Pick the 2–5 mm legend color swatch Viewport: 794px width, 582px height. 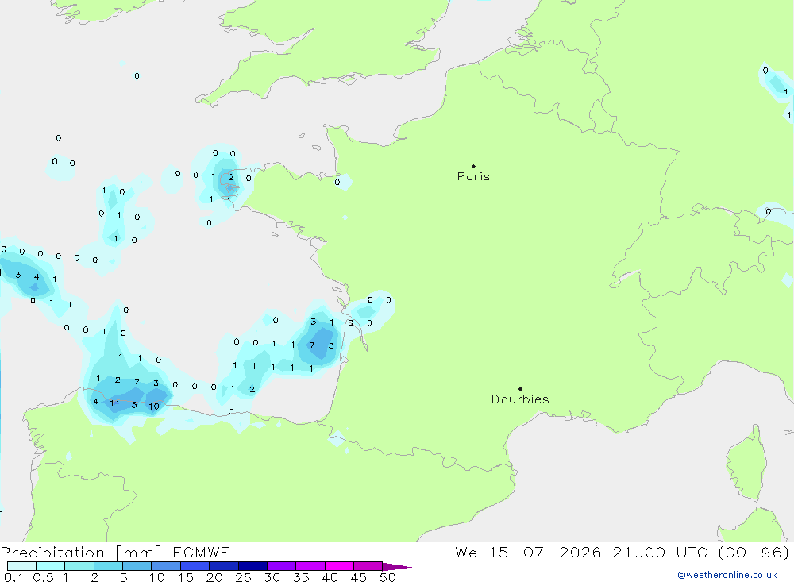point(108,566)
